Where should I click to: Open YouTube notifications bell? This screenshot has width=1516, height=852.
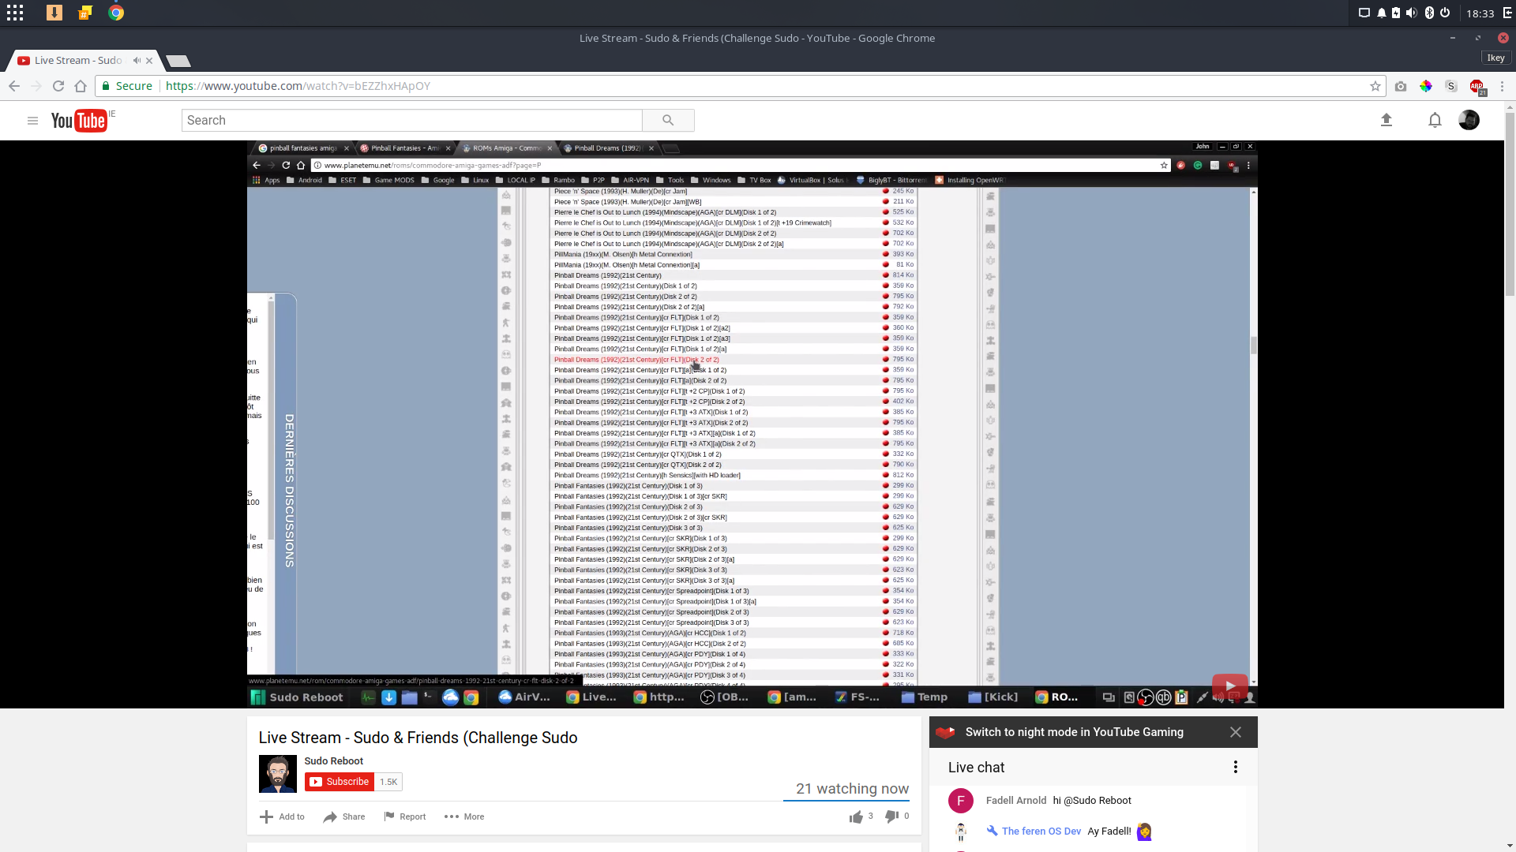(1435, 120)
